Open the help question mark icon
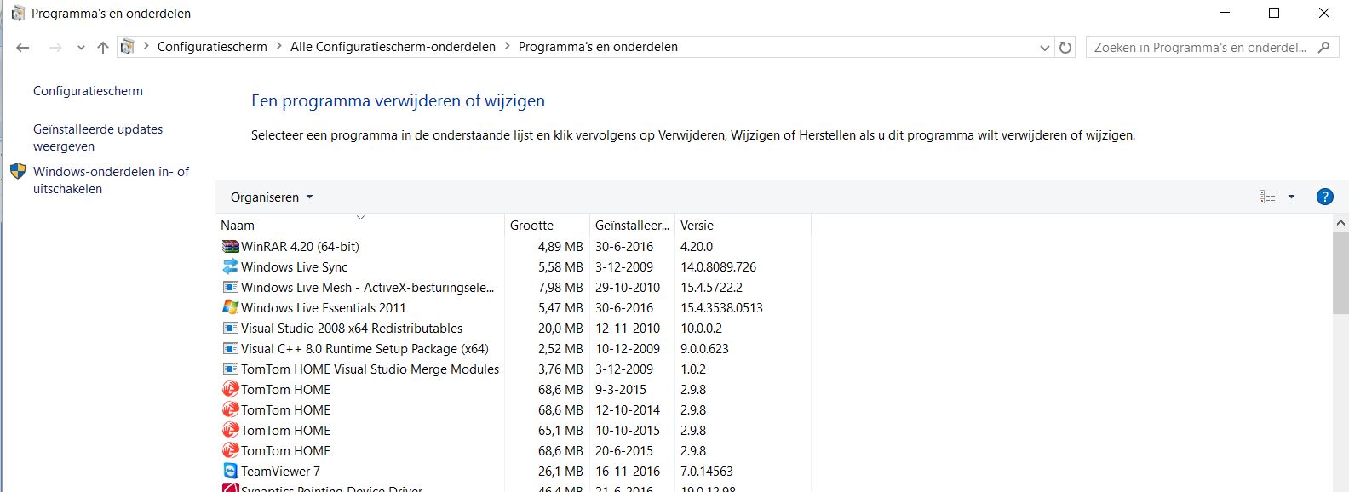Screen dimensions: 1349x492 [x=1324, y=197]
